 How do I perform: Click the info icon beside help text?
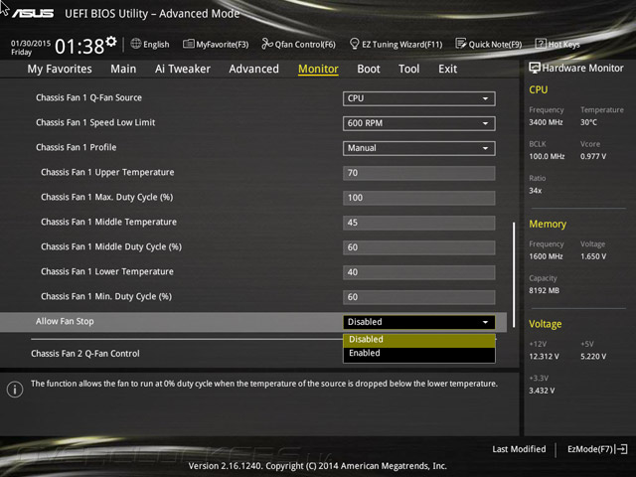tap(15, 390)
